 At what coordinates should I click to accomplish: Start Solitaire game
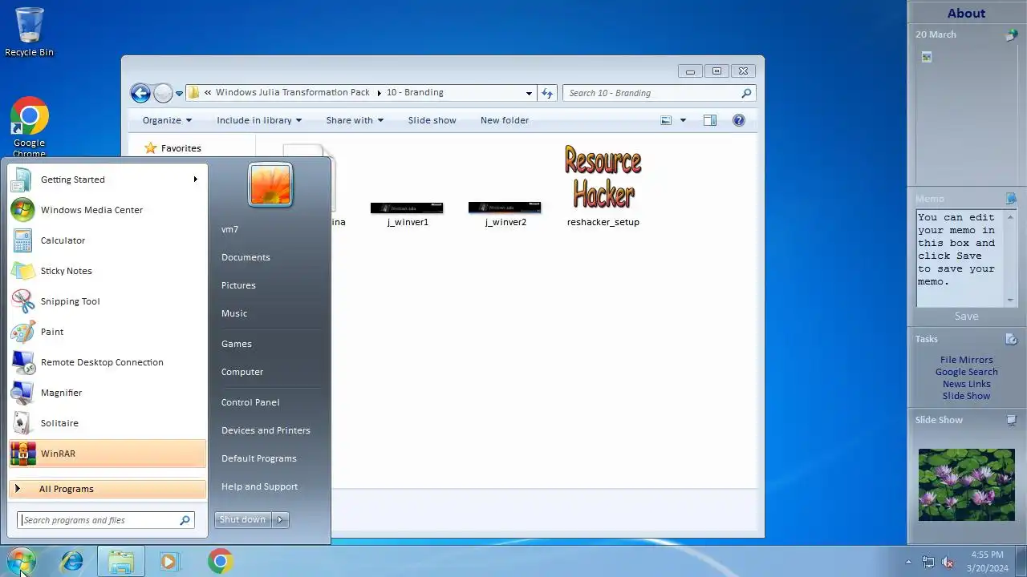(x=107, y=423)
